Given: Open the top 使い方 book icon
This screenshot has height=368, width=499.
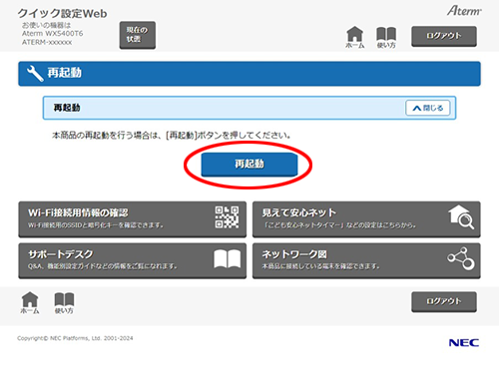Looking at the screenshot, I should coord(386,38).
